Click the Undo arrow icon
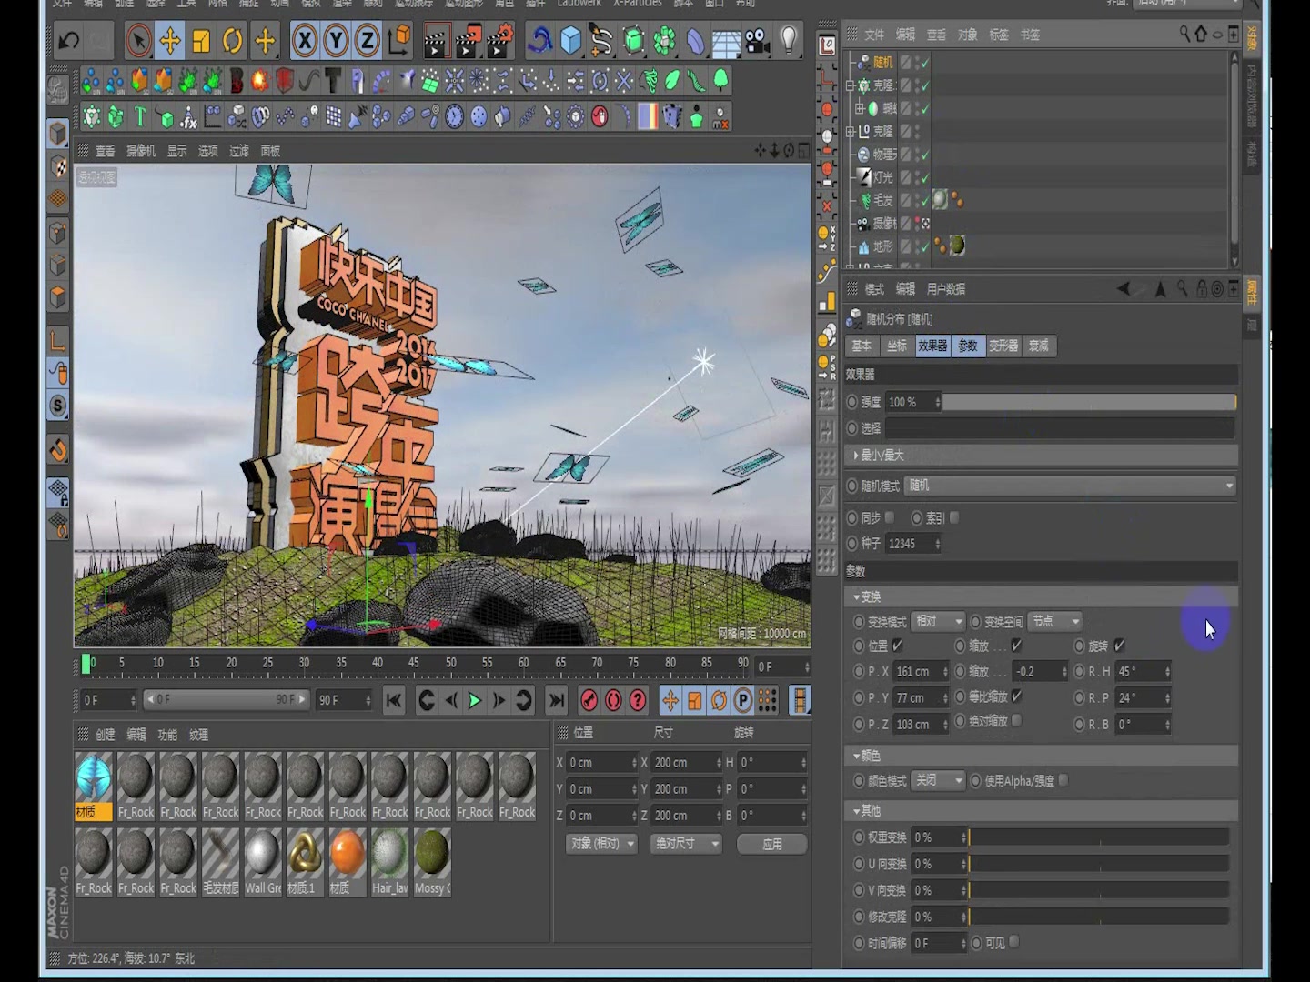This screenshot has height=982, width=1310. pyautogui.click(x=68, y=40)
